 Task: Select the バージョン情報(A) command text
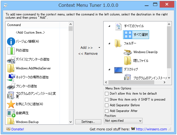coord(27,41)
